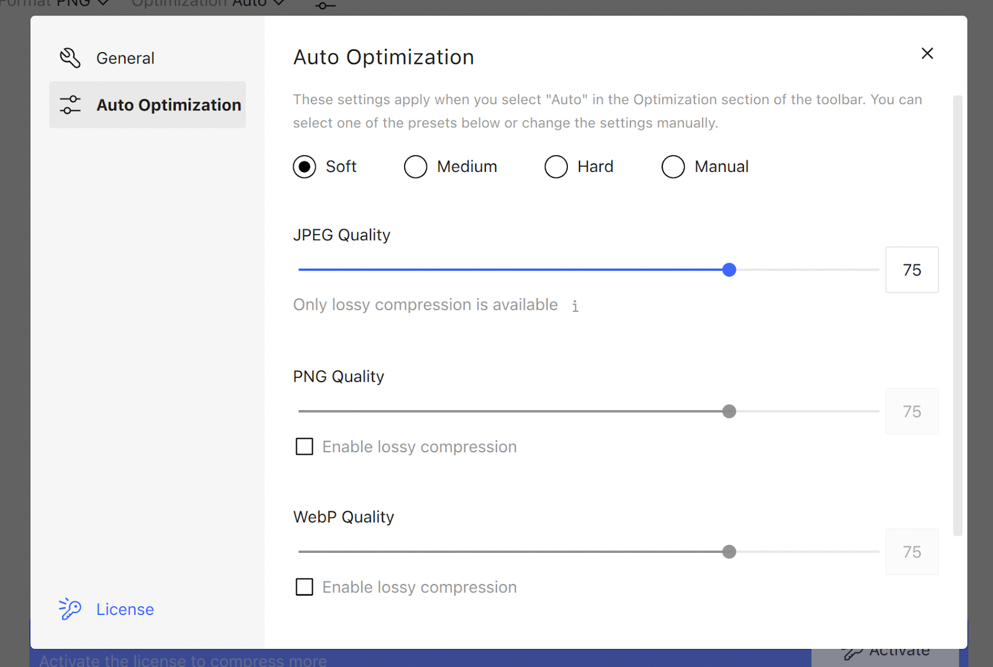993x667 pixels.
Task: Click the Auto Optimization sliders icon
Action: coord(70,105)
